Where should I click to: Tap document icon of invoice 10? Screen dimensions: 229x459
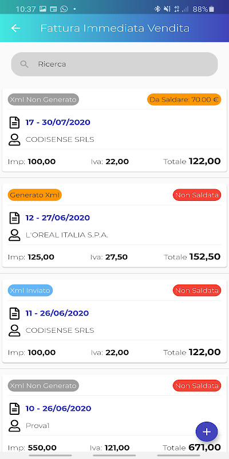pos(14,409)
